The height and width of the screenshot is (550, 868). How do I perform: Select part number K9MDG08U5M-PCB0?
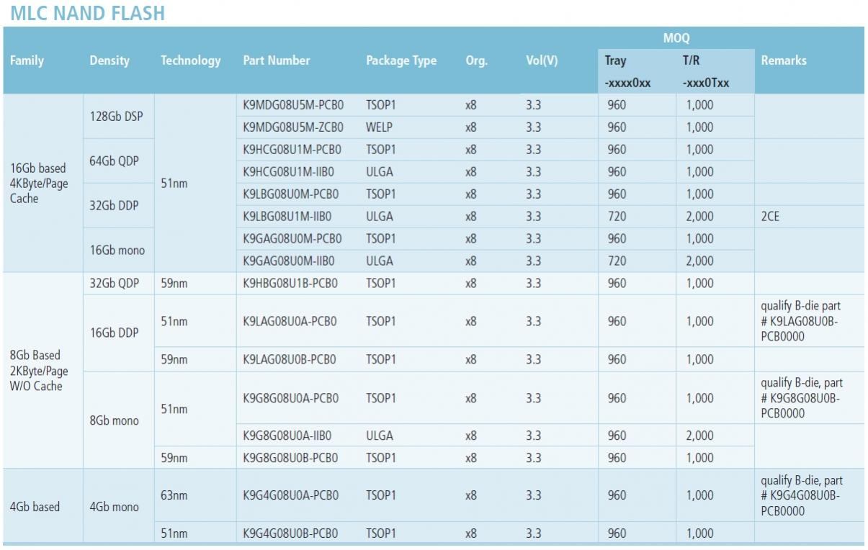[293, 105]
